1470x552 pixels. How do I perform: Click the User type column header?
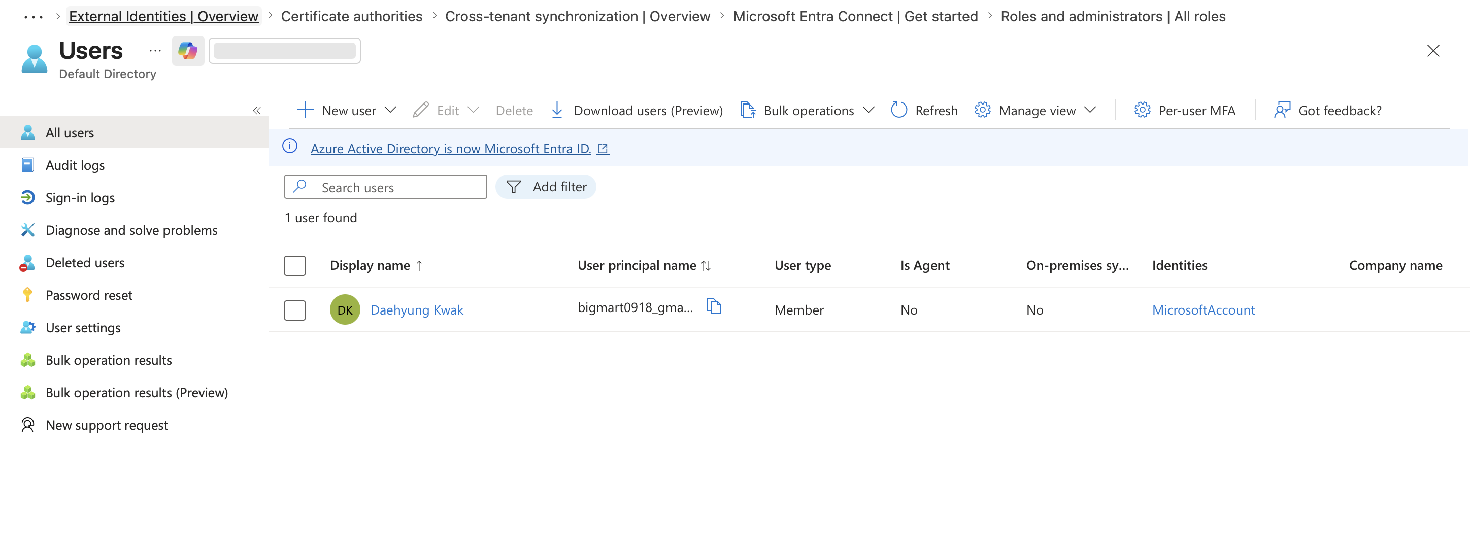[x=803, y=266]
